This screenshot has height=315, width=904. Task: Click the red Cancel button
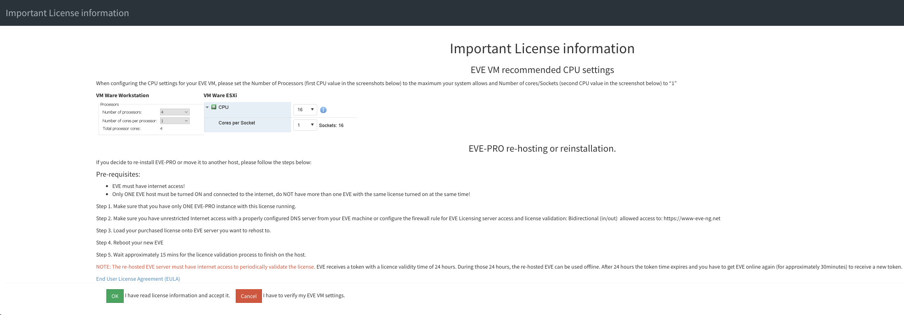click(249, 296)
